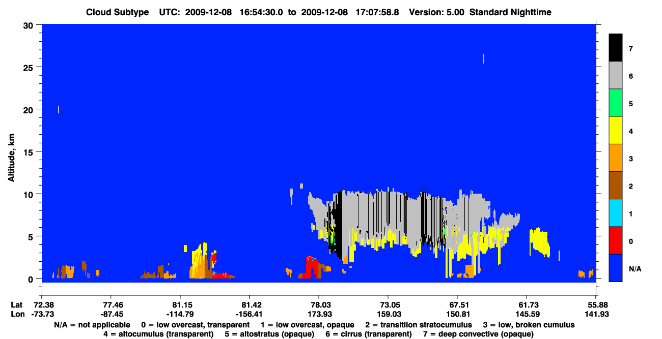Viewport: 662px width, 339px height.
Task: Select the 'Version: 5.00' text in title
Action: tap(436, 12)
